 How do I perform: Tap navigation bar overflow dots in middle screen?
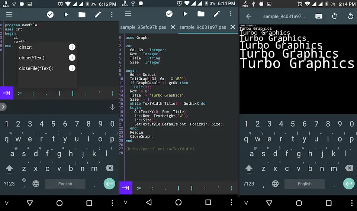click(231, 202)
